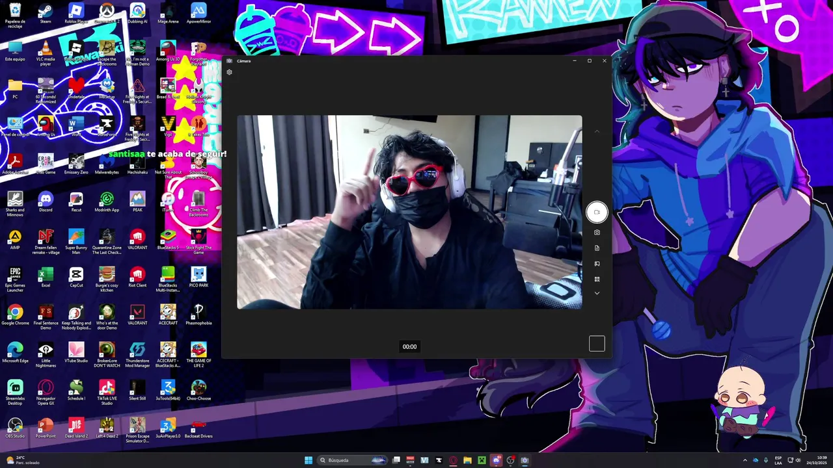Image resolution: width=833 pixels, height=468 pixels.
Task: Open Discord desktop shortcut
Action: [x=46, y=201]
